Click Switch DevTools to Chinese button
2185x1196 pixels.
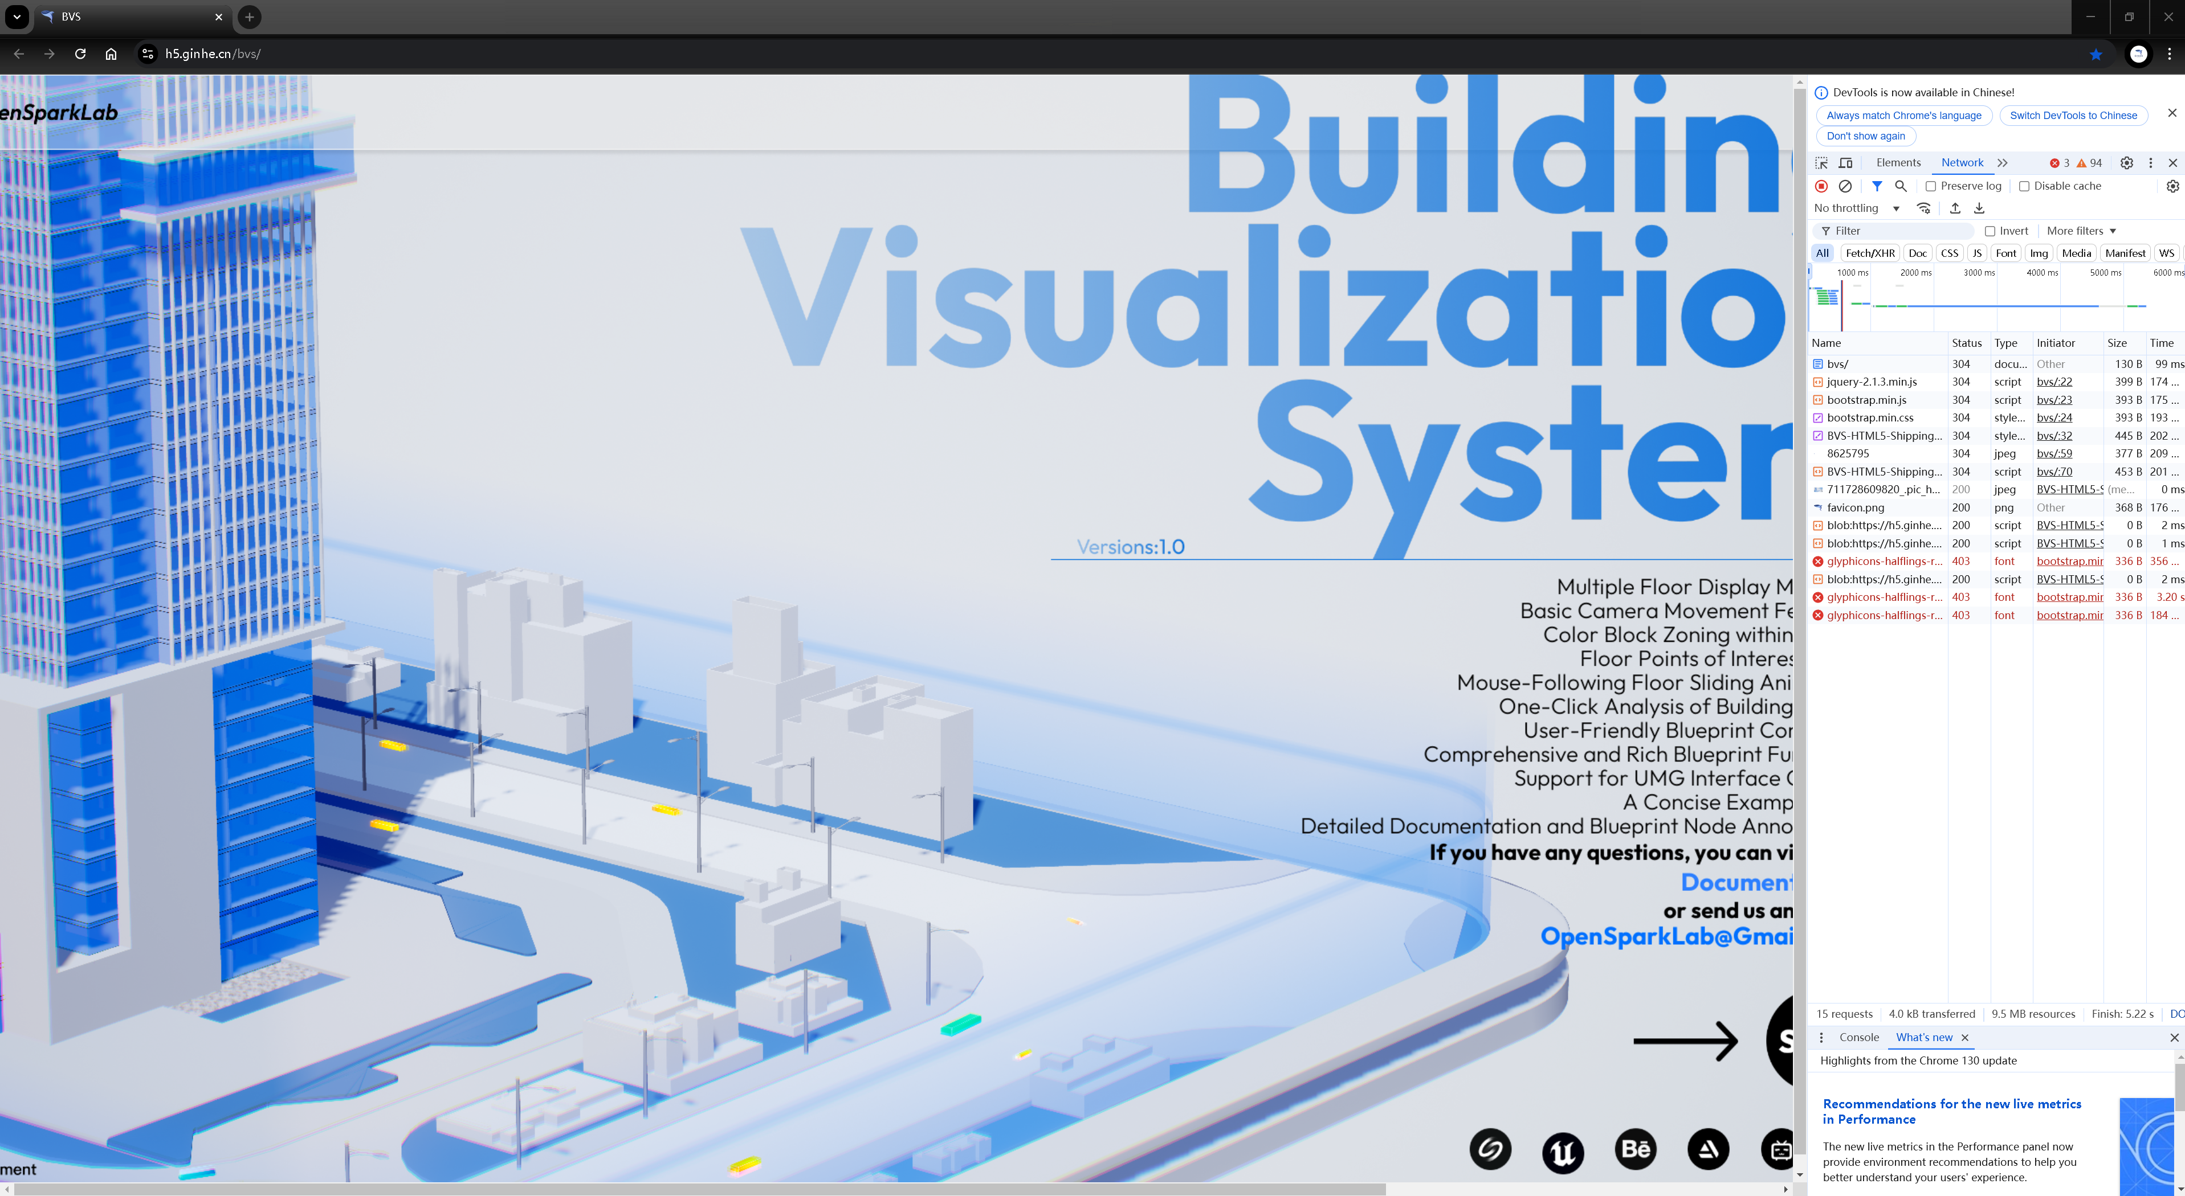(2073, 115)
